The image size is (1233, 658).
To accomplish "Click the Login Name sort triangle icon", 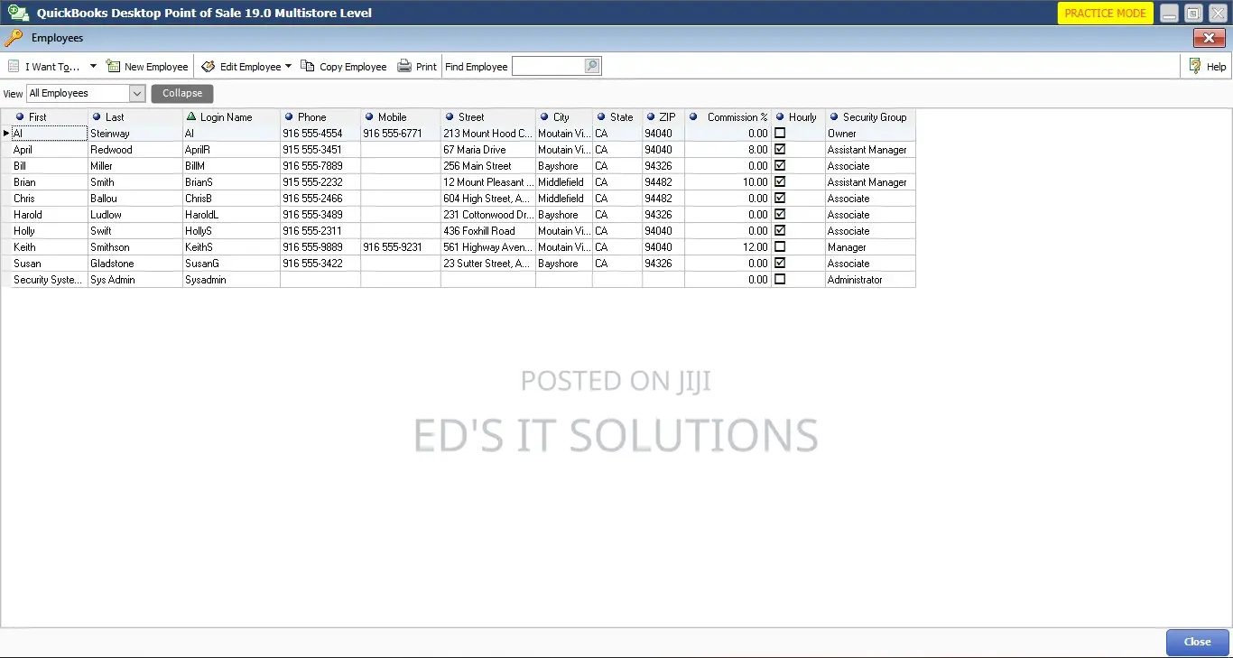I will pos(190,116).
